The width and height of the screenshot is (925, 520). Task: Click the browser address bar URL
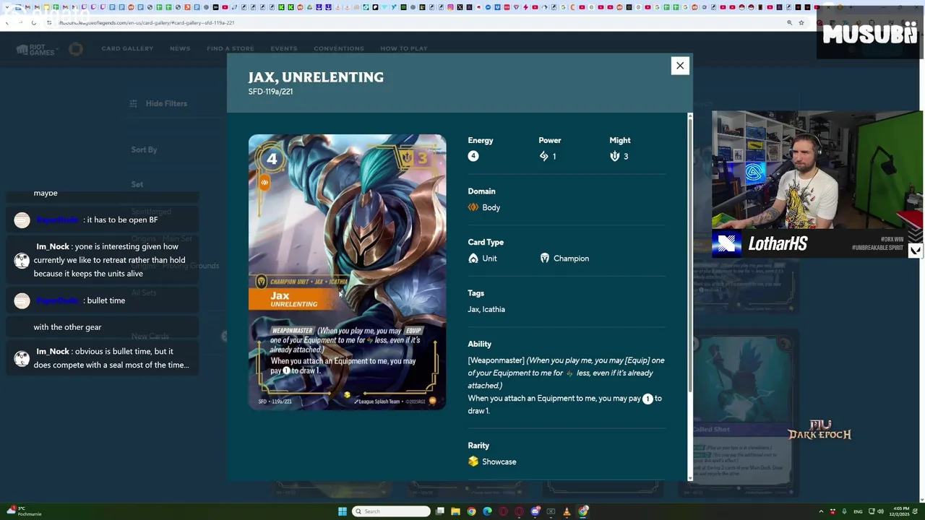point(147,22)
